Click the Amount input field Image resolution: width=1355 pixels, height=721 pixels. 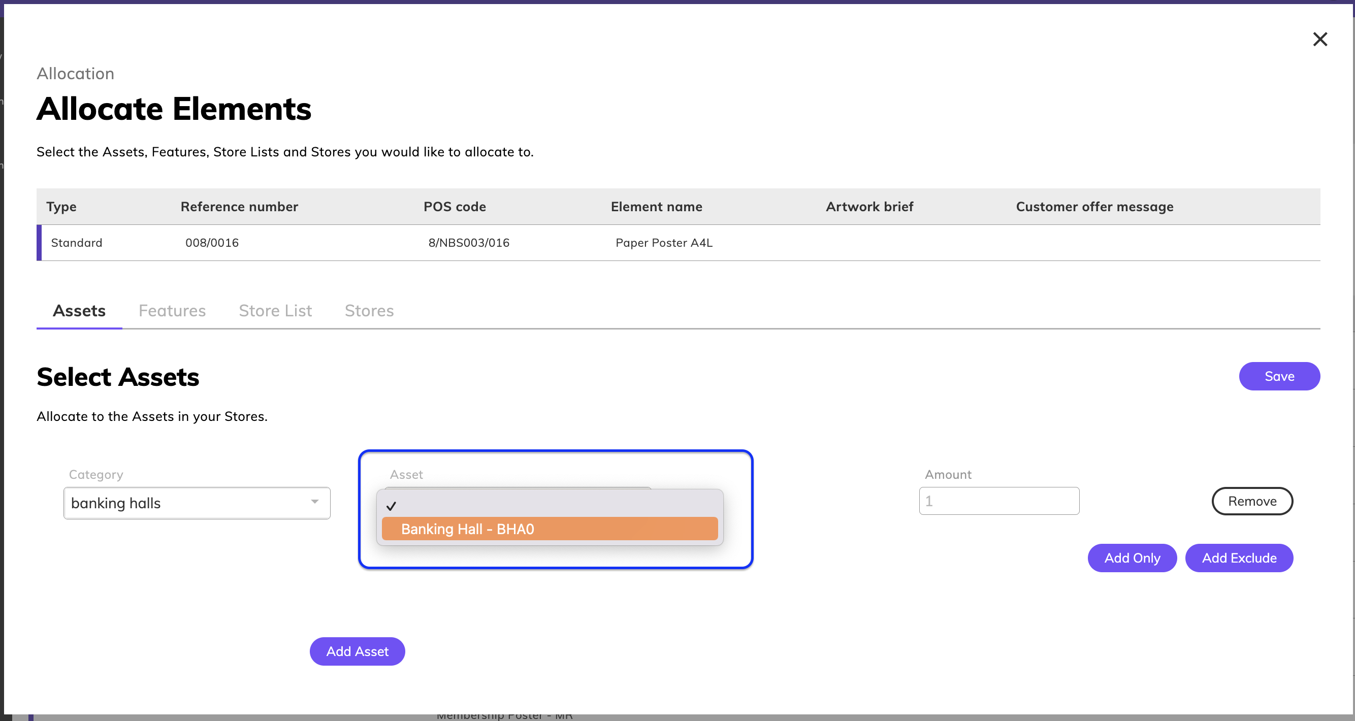998,501
